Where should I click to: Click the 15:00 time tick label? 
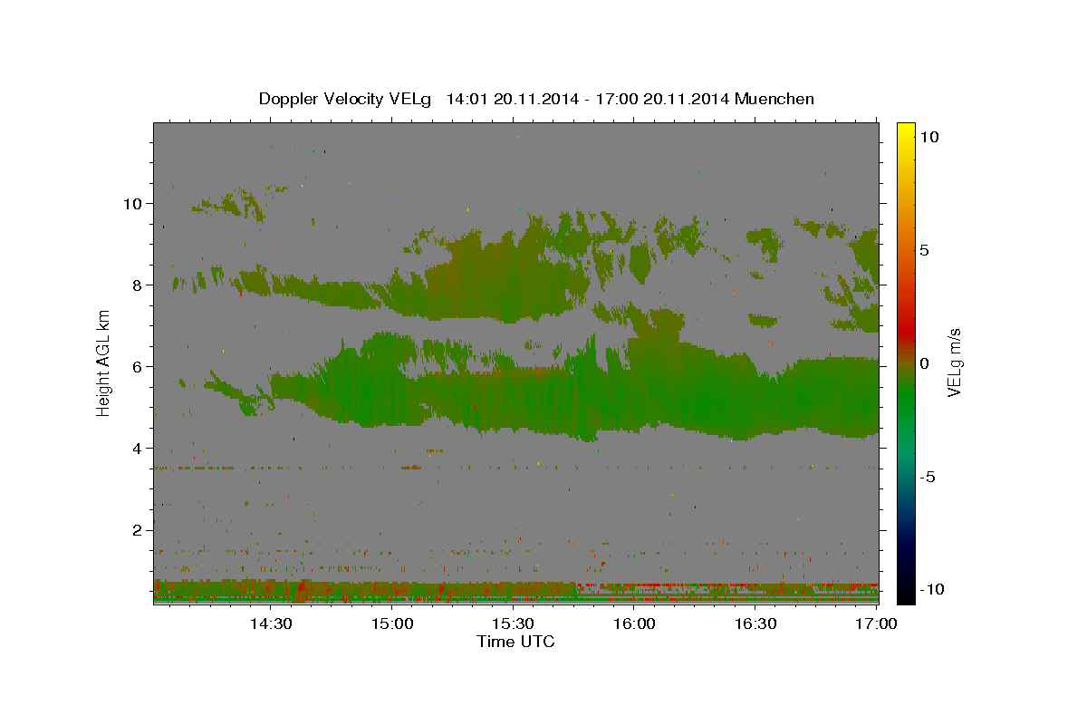point(392,623)
